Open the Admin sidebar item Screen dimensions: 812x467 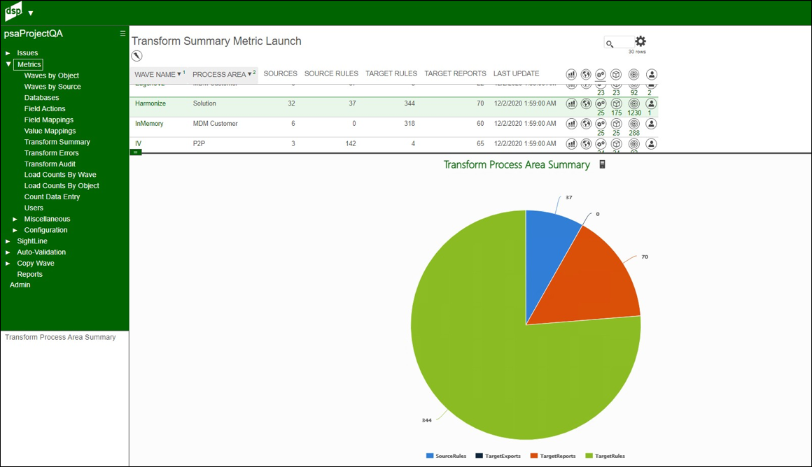click(20, 285)
